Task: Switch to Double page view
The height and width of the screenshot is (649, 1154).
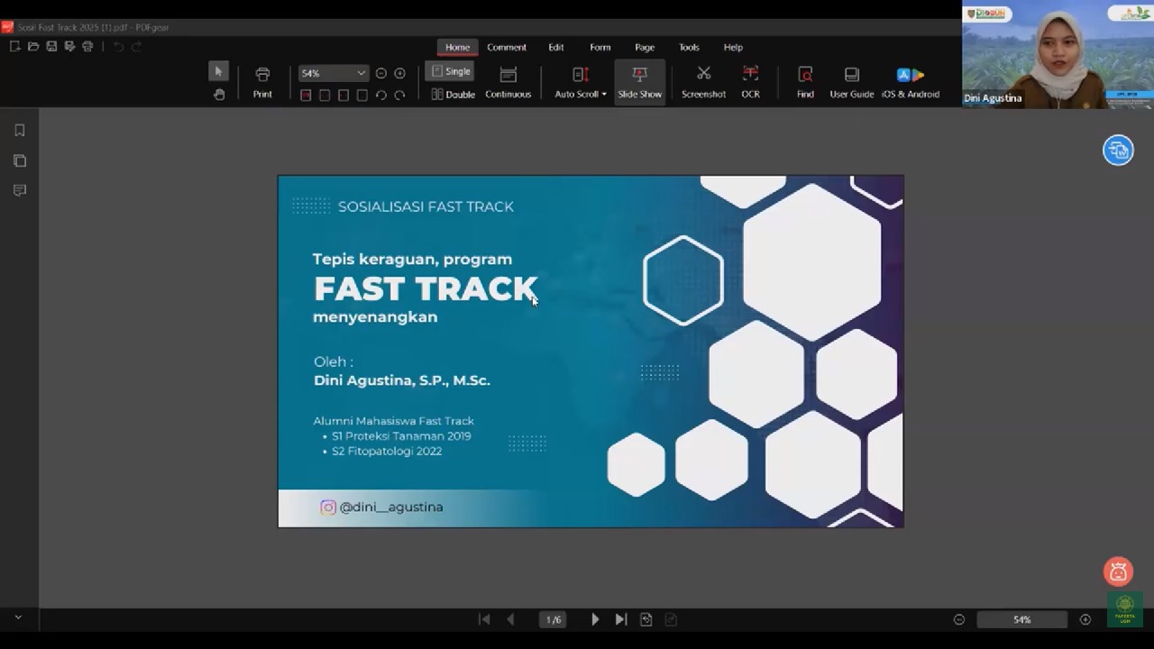Action: tap(453, 95)
